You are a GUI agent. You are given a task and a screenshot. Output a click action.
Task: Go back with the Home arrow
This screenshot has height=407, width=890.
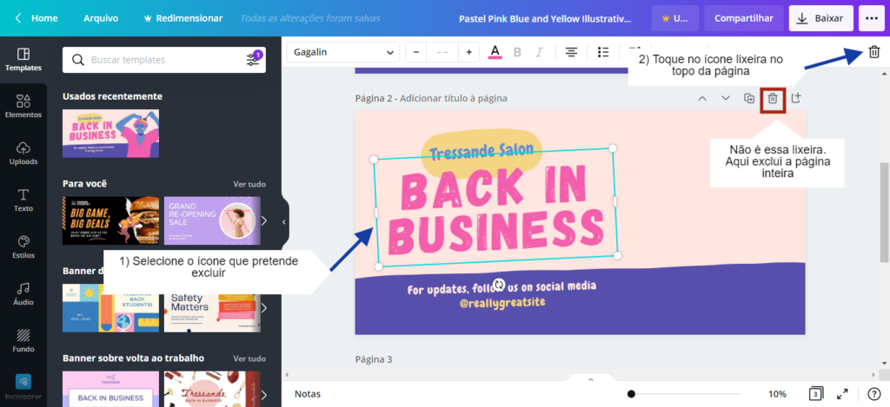click(x=18, y=18)
